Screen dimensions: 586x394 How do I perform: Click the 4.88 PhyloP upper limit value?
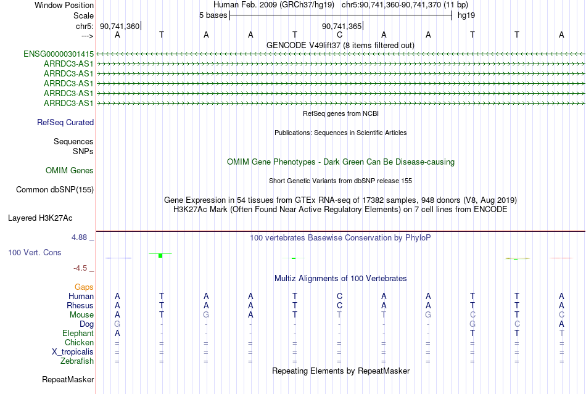[x=79, y=237]
